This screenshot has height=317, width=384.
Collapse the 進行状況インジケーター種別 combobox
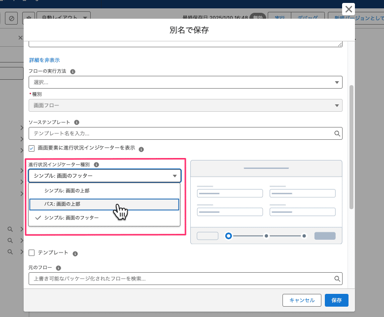(105, 176)
